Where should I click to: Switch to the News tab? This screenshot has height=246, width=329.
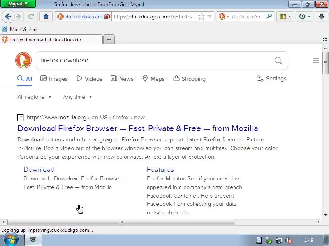(x=122, y=79)
